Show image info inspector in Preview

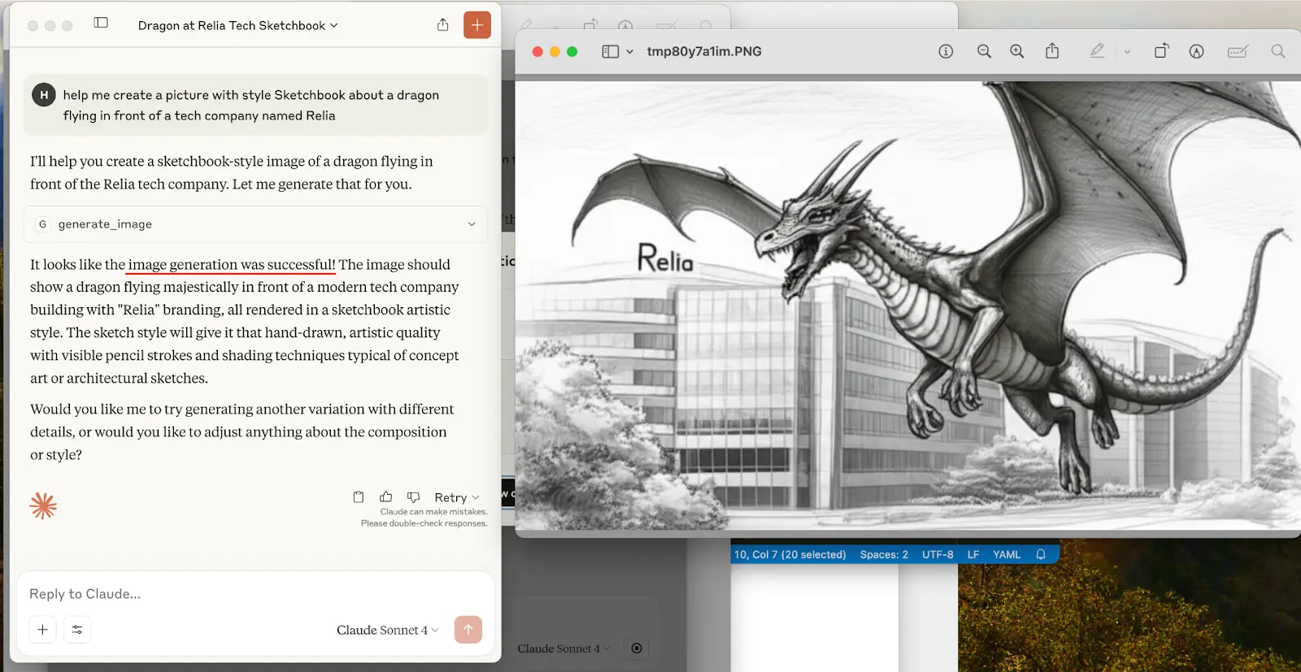[946, 51]
